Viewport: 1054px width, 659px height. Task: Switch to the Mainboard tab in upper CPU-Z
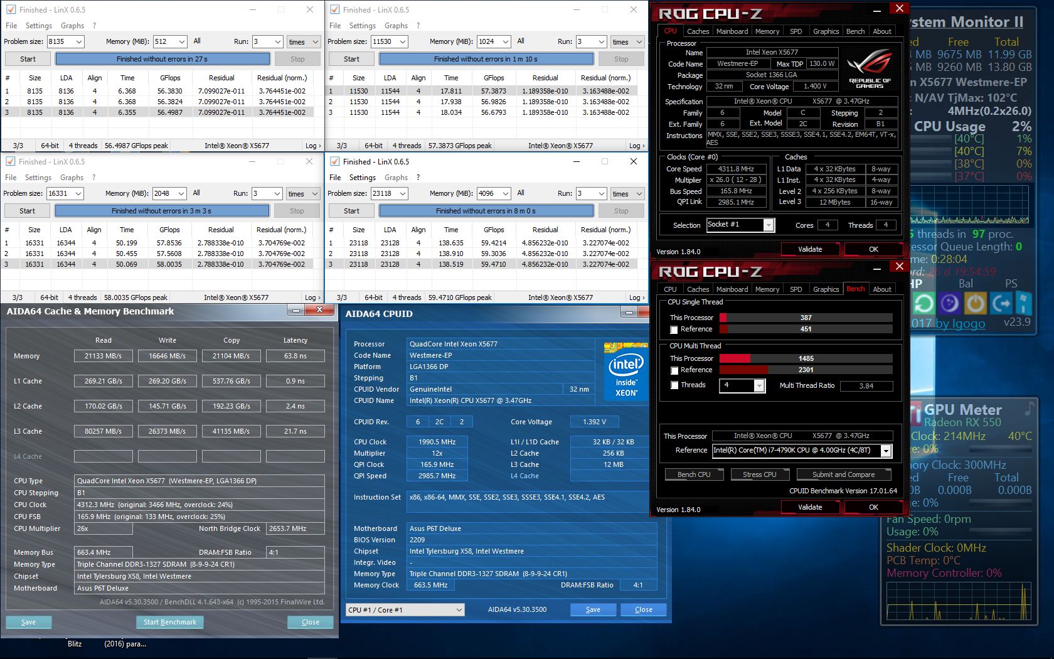[x=732, y=31]
